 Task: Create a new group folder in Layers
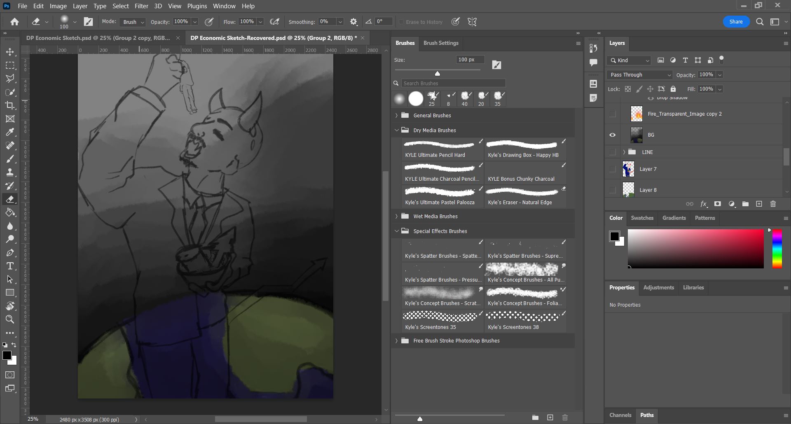coord(745,204)
